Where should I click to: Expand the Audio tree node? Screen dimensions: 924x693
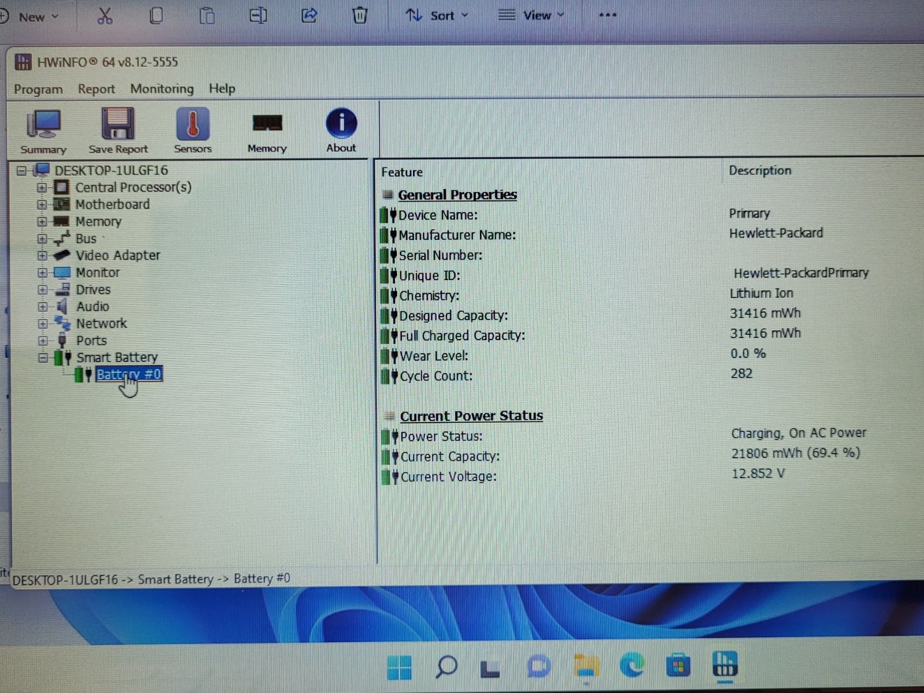[42, 307]
